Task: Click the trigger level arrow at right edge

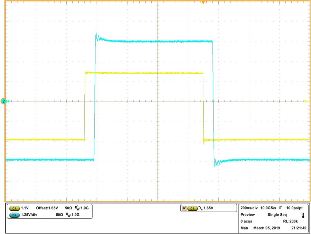Action: pyautogui.click(x=305, y=101)
